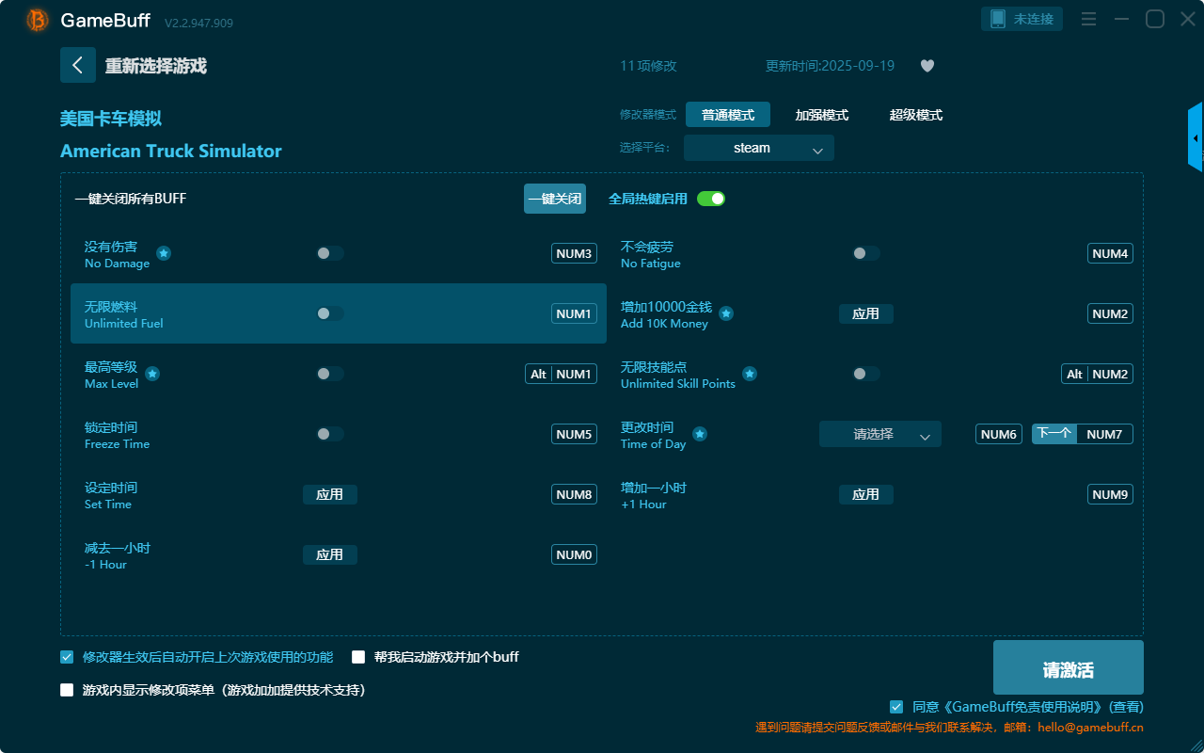Uncheck the GameBuff disclaimer agreement checkbox

(896, 707)
